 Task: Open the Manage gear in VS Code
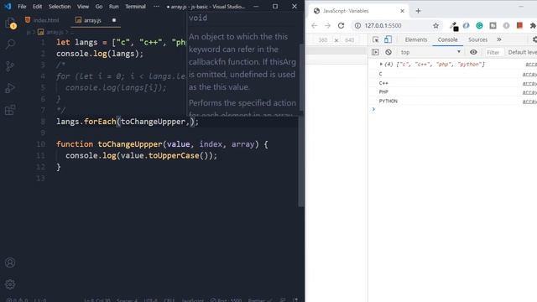coord(10,284)
